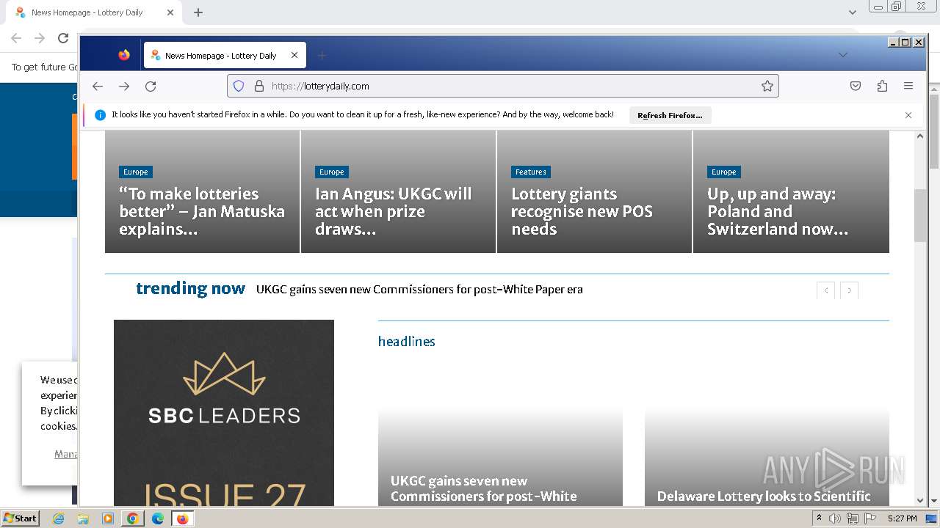
Task: Click the headlines section heading
Action: click(x=407, y=342)
